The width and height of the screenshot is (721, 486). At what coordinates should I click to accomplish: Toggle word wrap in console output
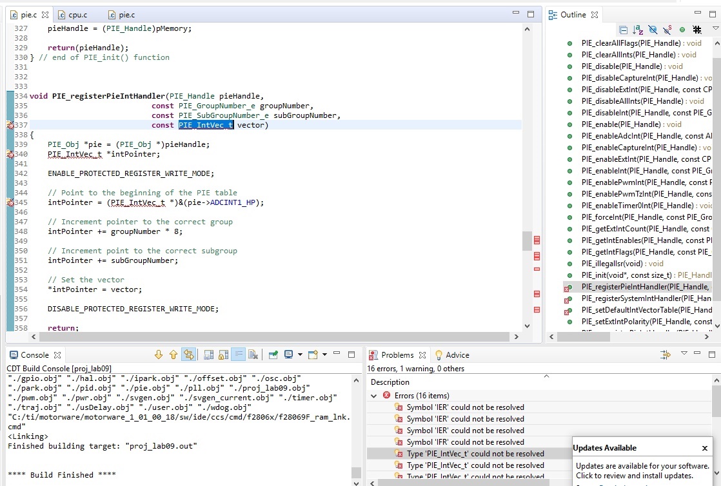click(239, 354)
